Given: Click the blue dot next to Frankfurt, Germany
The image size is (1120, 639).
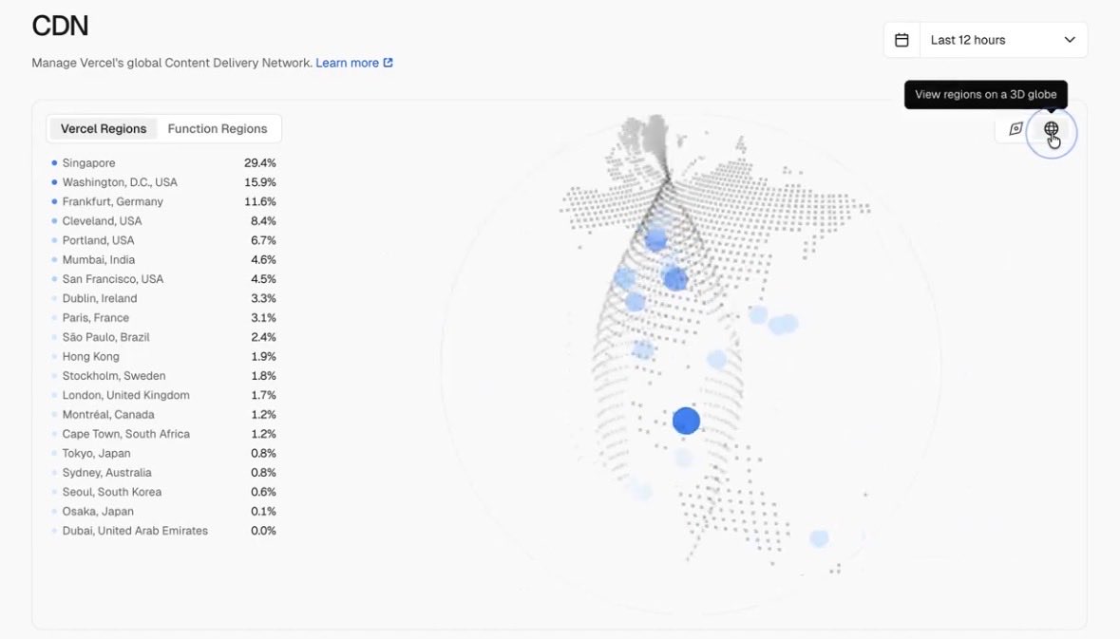Looking at the screenshot, I should tap(54, 201).
